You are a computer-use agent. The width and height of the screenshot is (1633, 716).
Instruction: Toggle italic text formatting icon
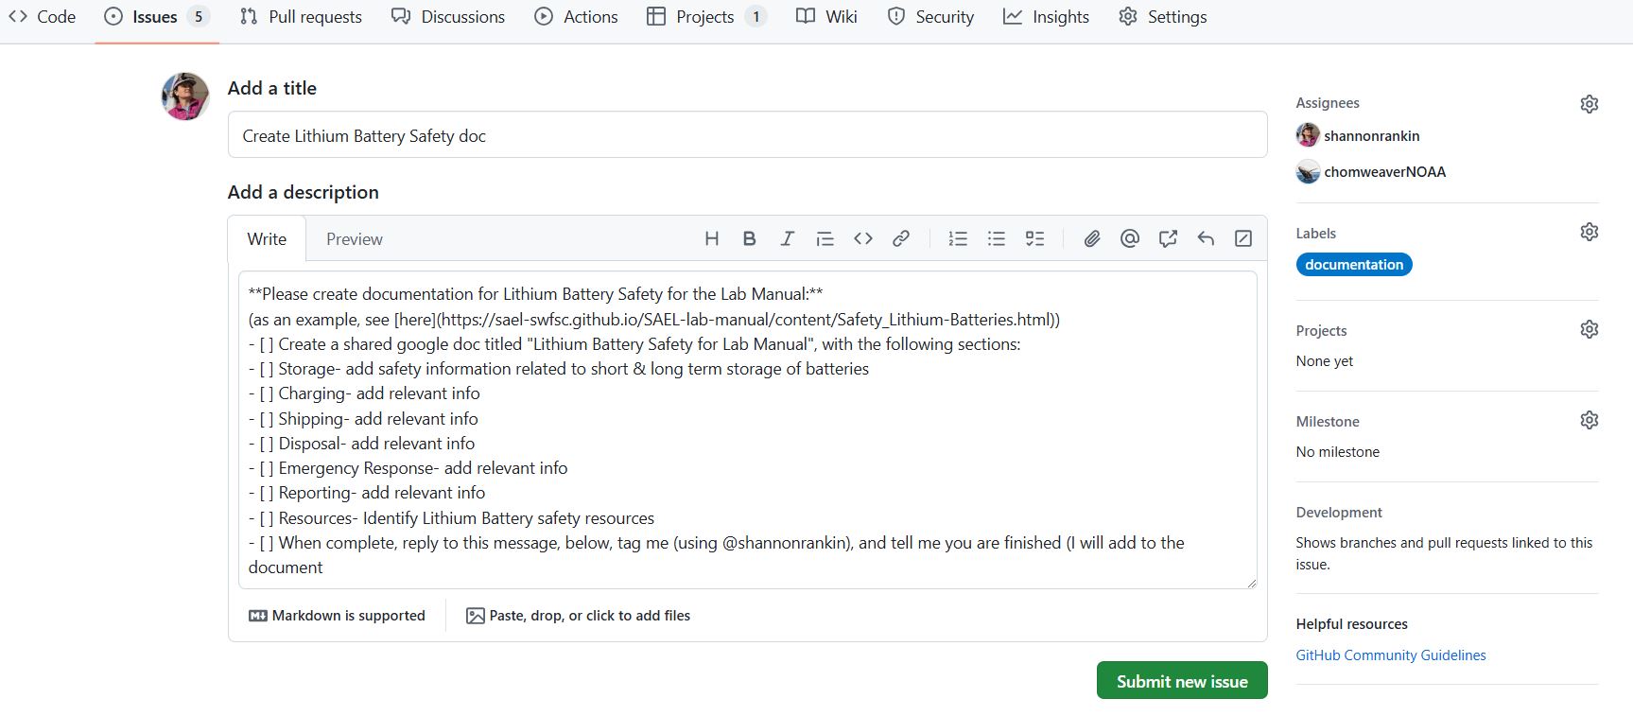click(787, 238)
